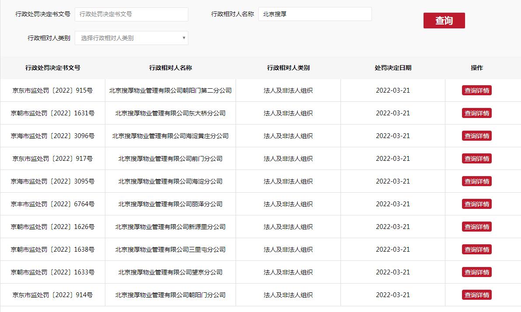Click the 行政处罚决定书文号 input field

[131, 14]
